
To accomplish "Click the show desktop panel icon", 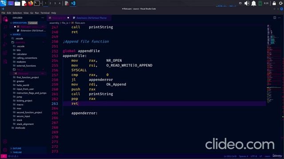I will 11,3.
